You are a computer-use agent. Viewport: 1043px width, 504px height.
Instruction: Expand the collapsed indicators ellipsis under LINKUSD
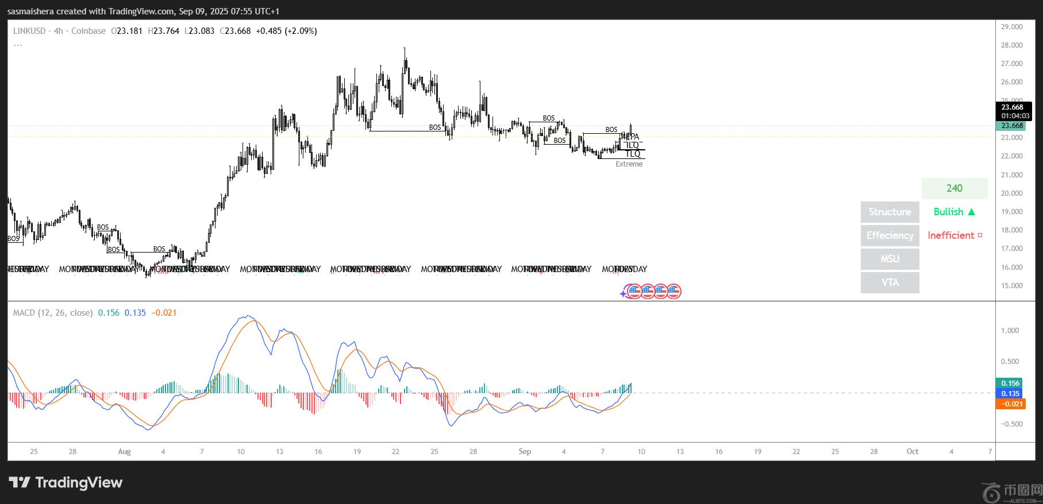click(18, 44)
